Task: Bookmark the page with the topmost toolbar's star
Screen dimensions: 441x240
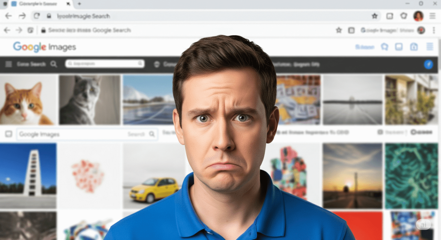Action: 375,16
